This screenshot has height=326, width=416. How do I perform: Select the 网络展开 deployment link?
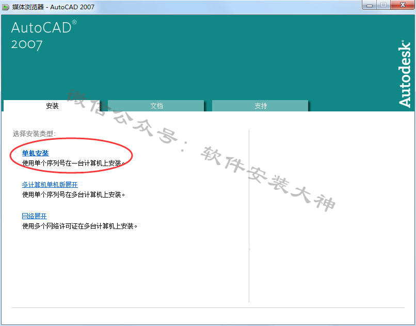pos(34,216)
